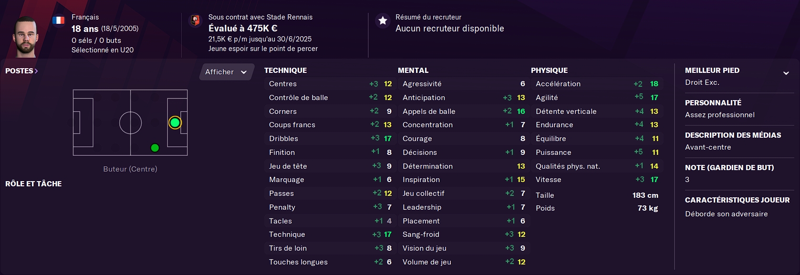Image resolution: width=800 pixels, height=275 pixels.
Task: Click the scout report star icon
Action: pyautogui.click(x=383, y=20)
